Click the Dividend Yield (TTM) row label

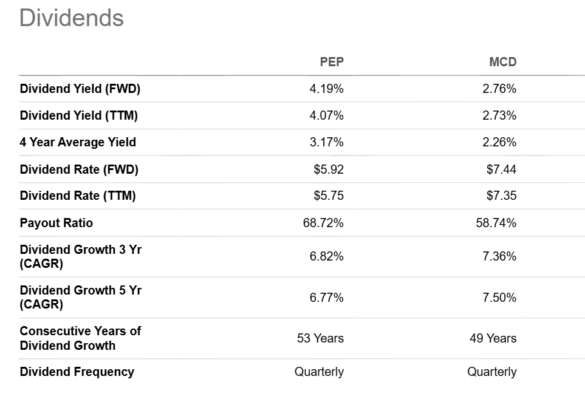(79, 115)
